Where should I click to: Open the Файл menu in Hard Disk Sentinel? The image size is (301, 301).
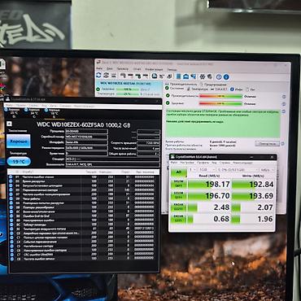pos(99,68)
